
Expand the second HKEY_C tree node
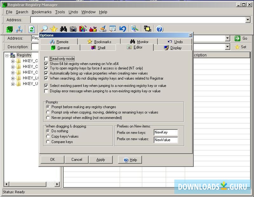13,67
